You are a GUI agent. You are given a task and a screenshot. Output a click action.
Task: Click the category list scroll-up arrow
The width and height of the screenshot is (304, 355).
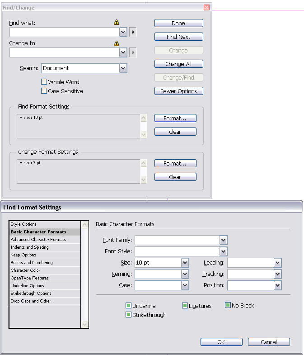pyautogui.click(x=84, y=225)
